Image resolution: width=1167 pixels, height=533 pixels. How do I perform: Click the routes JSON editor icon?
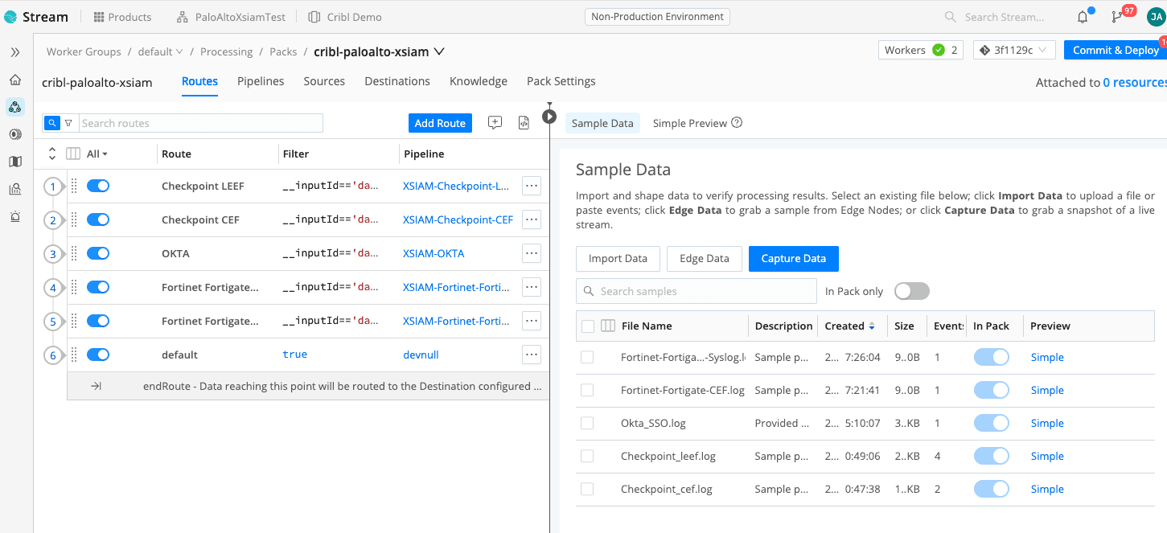(524, 123)
